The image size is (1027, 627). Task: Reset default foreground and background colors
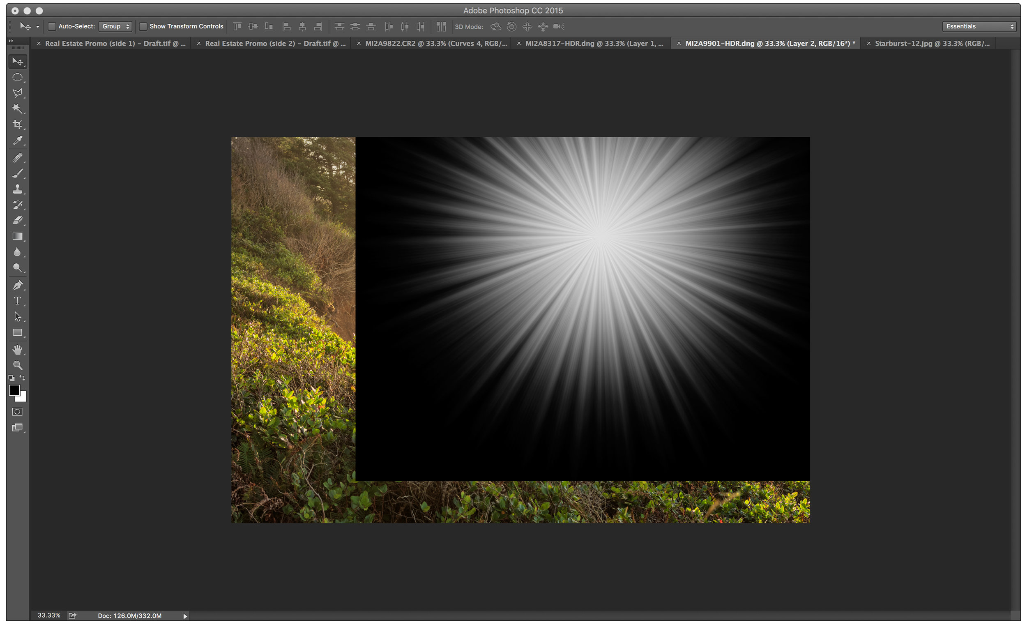coord(11,378)
